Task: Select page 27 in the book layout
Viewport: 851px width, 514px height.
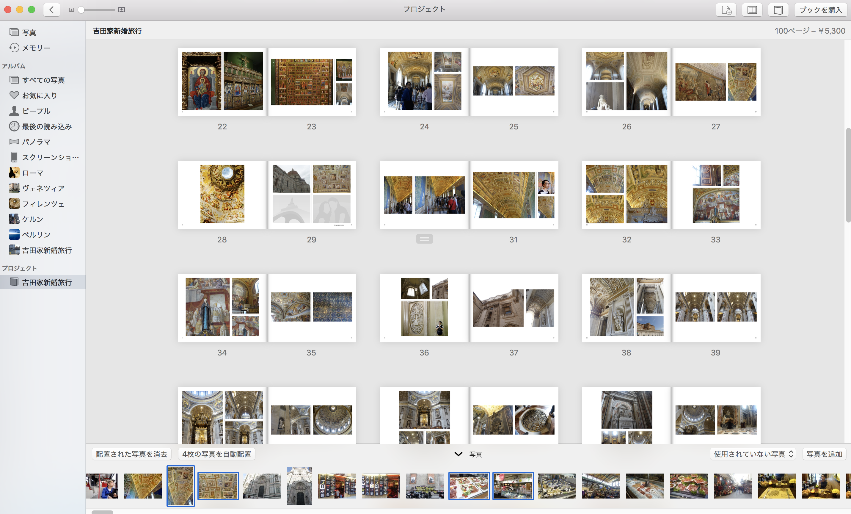Action: (x=716, y=82)
